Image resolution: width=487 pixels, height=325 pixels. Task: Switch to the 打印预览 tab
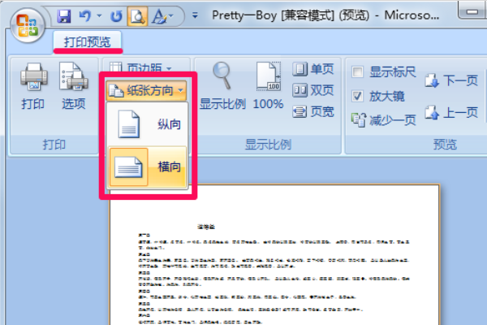(x=88, y=41)
